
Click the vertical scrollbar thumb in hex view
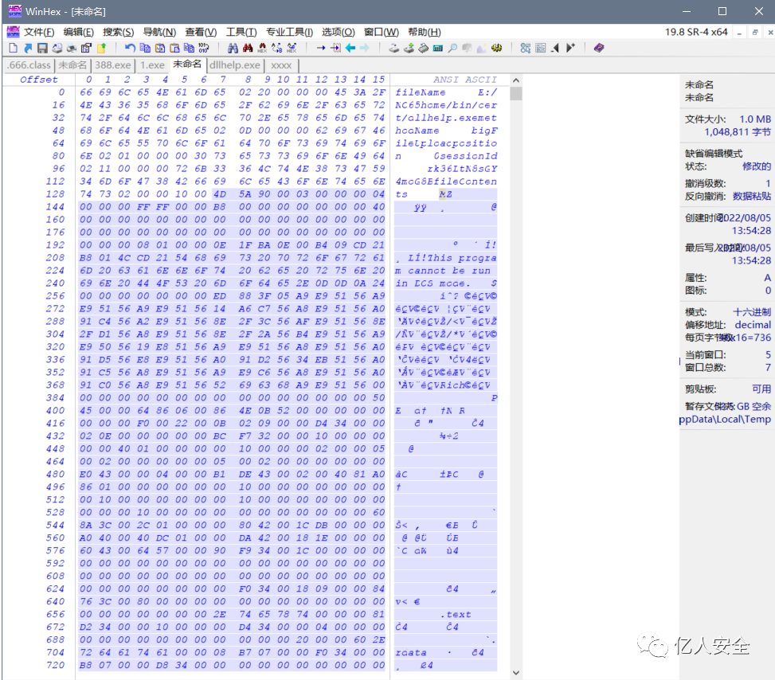click(x=516, y=94)
